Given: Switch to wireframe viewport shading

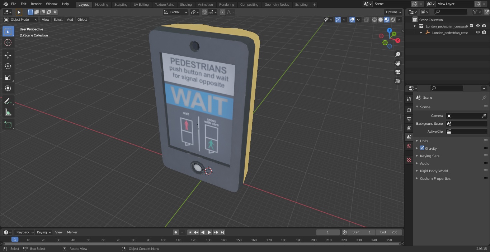Looking at the screenshot, I should pyautogui.click(x=374, y=20).
